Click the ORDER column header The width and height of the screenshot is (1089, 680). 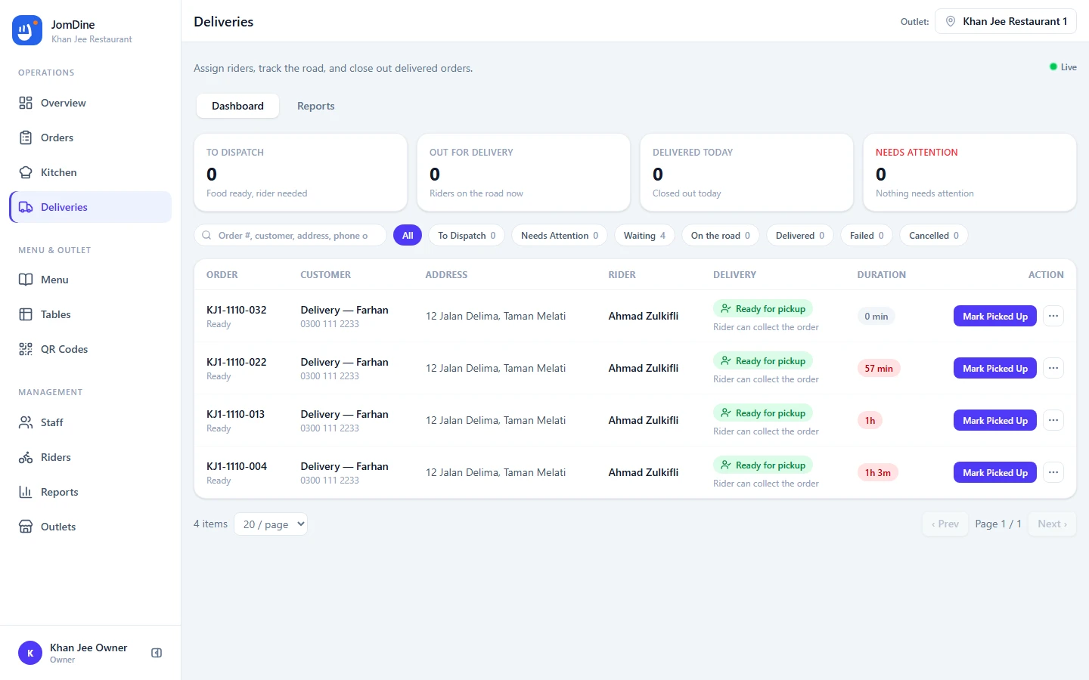tap(222, 275)
